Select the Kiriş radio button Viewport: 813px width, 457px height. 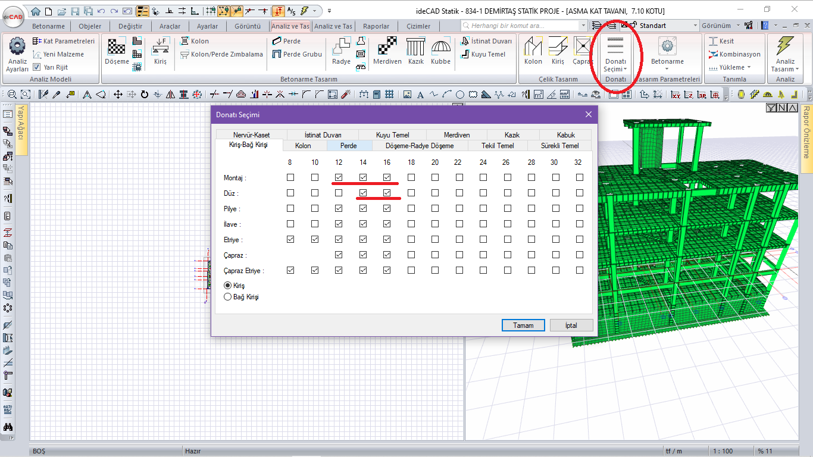point(227,286)
